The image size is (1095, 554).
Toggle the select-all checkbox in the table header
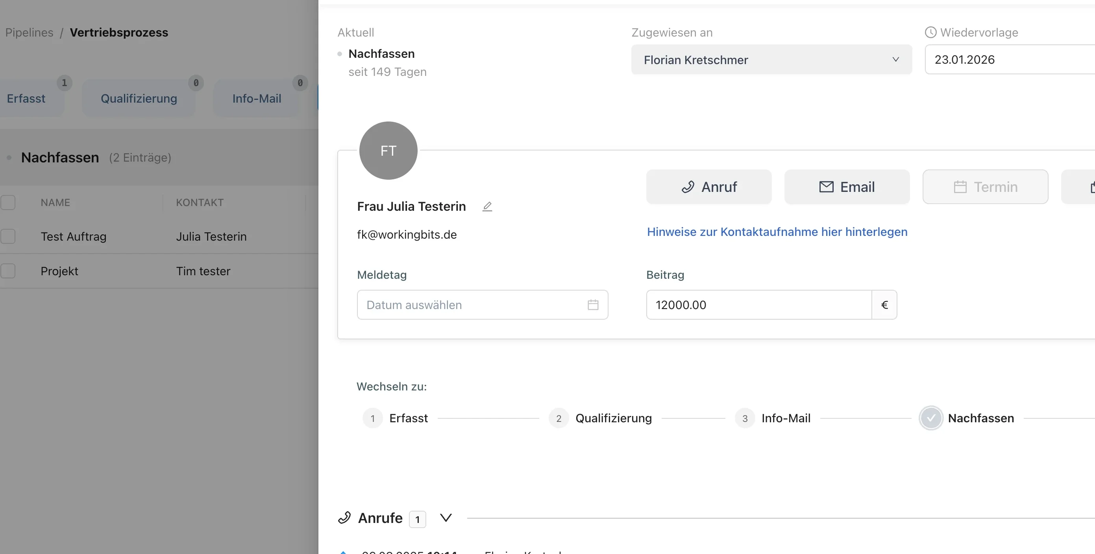7,202
